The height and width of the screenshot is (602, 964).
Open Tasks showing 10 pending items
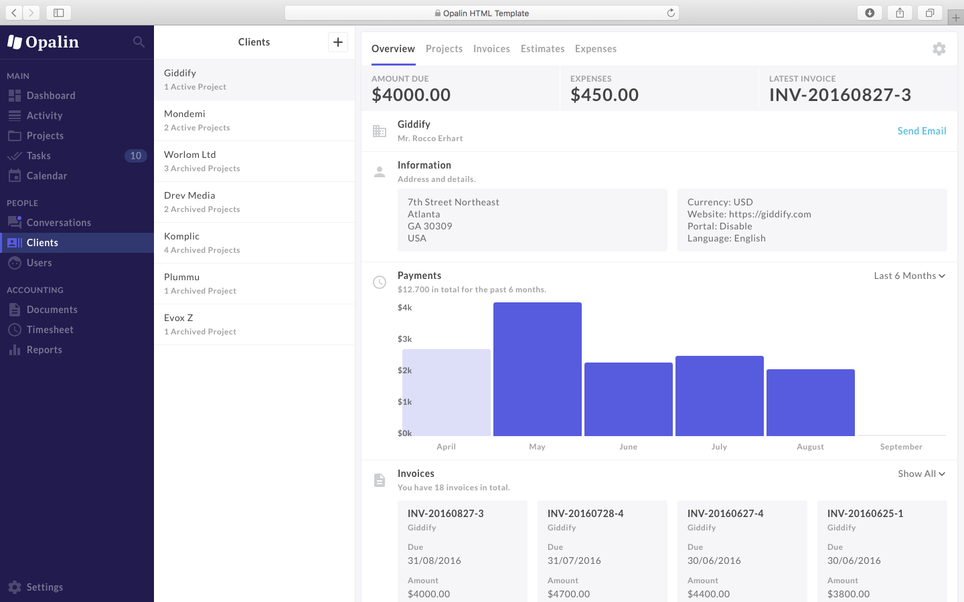tap(39, 155)
